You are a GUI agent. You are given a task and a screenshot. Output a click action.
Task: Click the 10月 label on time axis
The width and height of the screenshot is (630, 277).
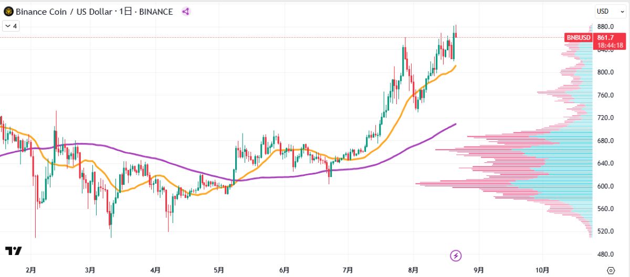[543, 270]
